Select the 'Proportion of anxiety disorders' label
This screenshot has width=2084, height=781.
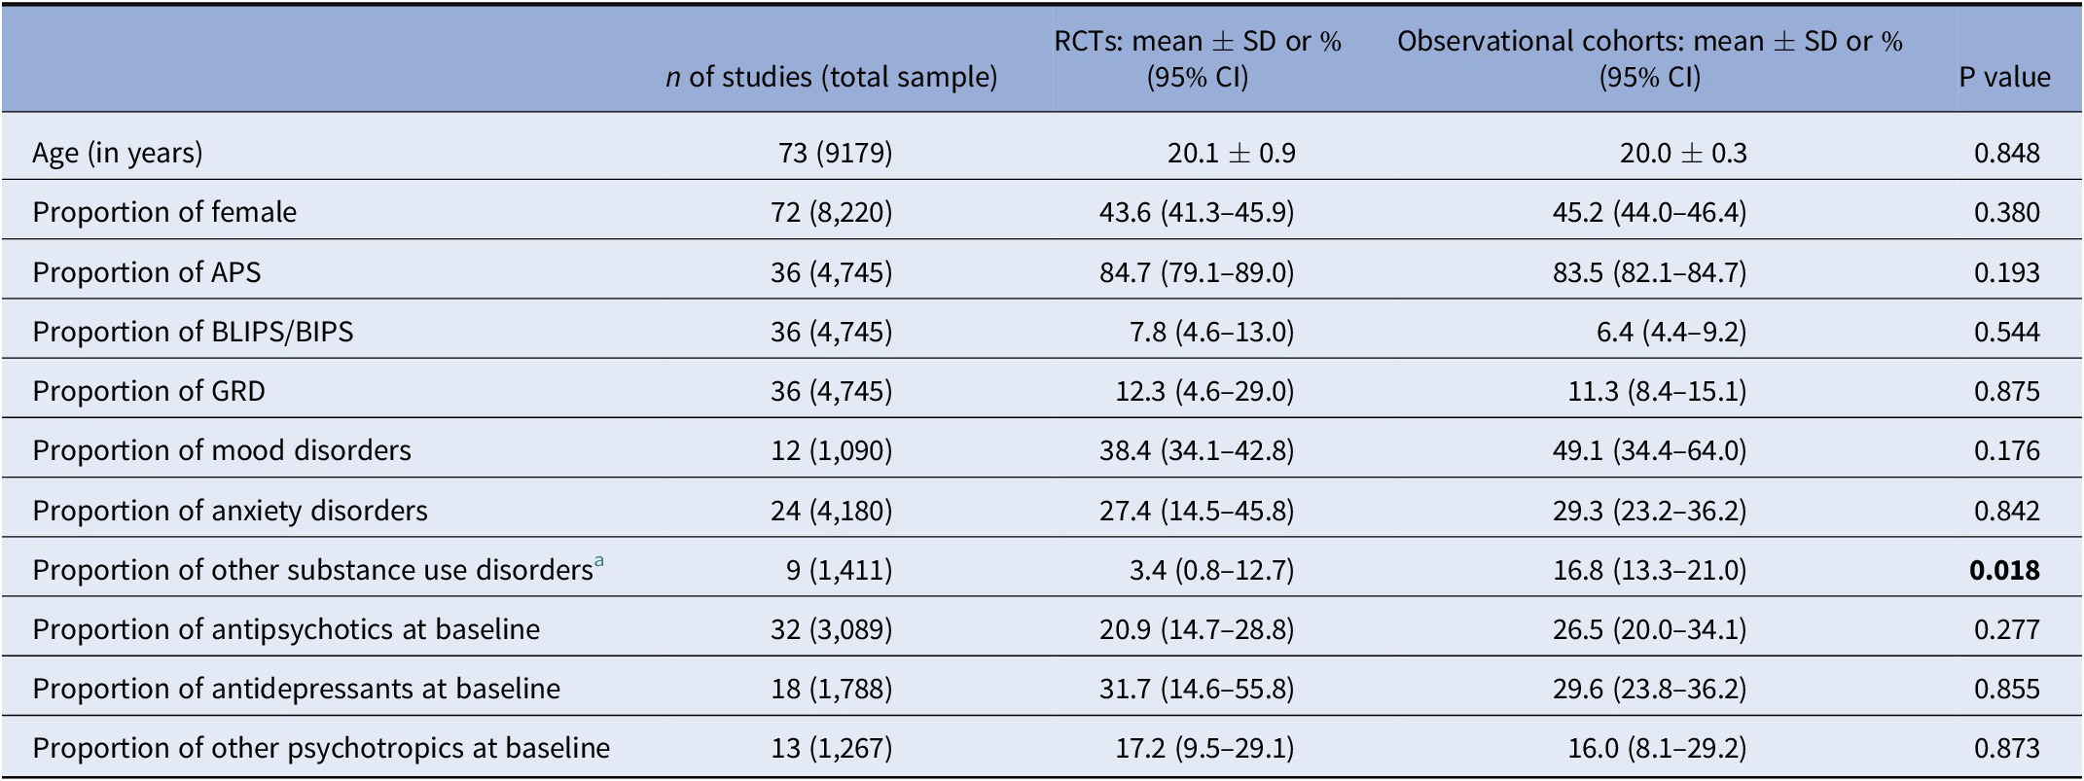pos(230,511)
